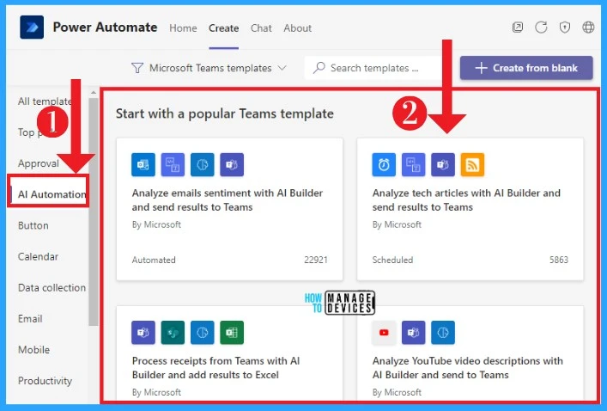
Task: Click By Microsoft on YouTube descriptions card
Action: pyautogui.click(x=397, y=392)
